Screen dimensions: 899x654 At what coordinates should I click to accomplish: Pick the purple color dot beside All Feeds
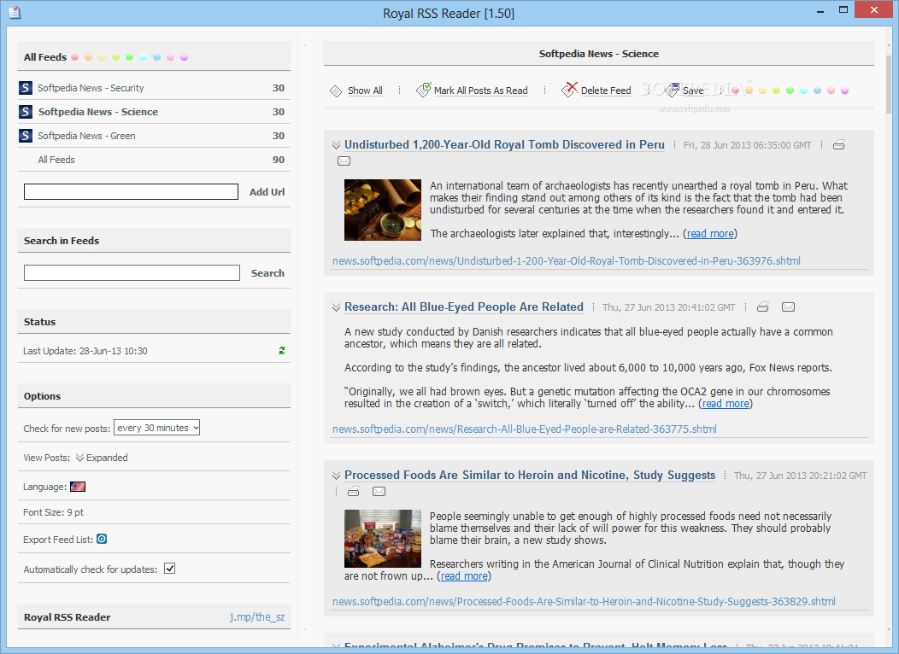[x=184, y=57]
